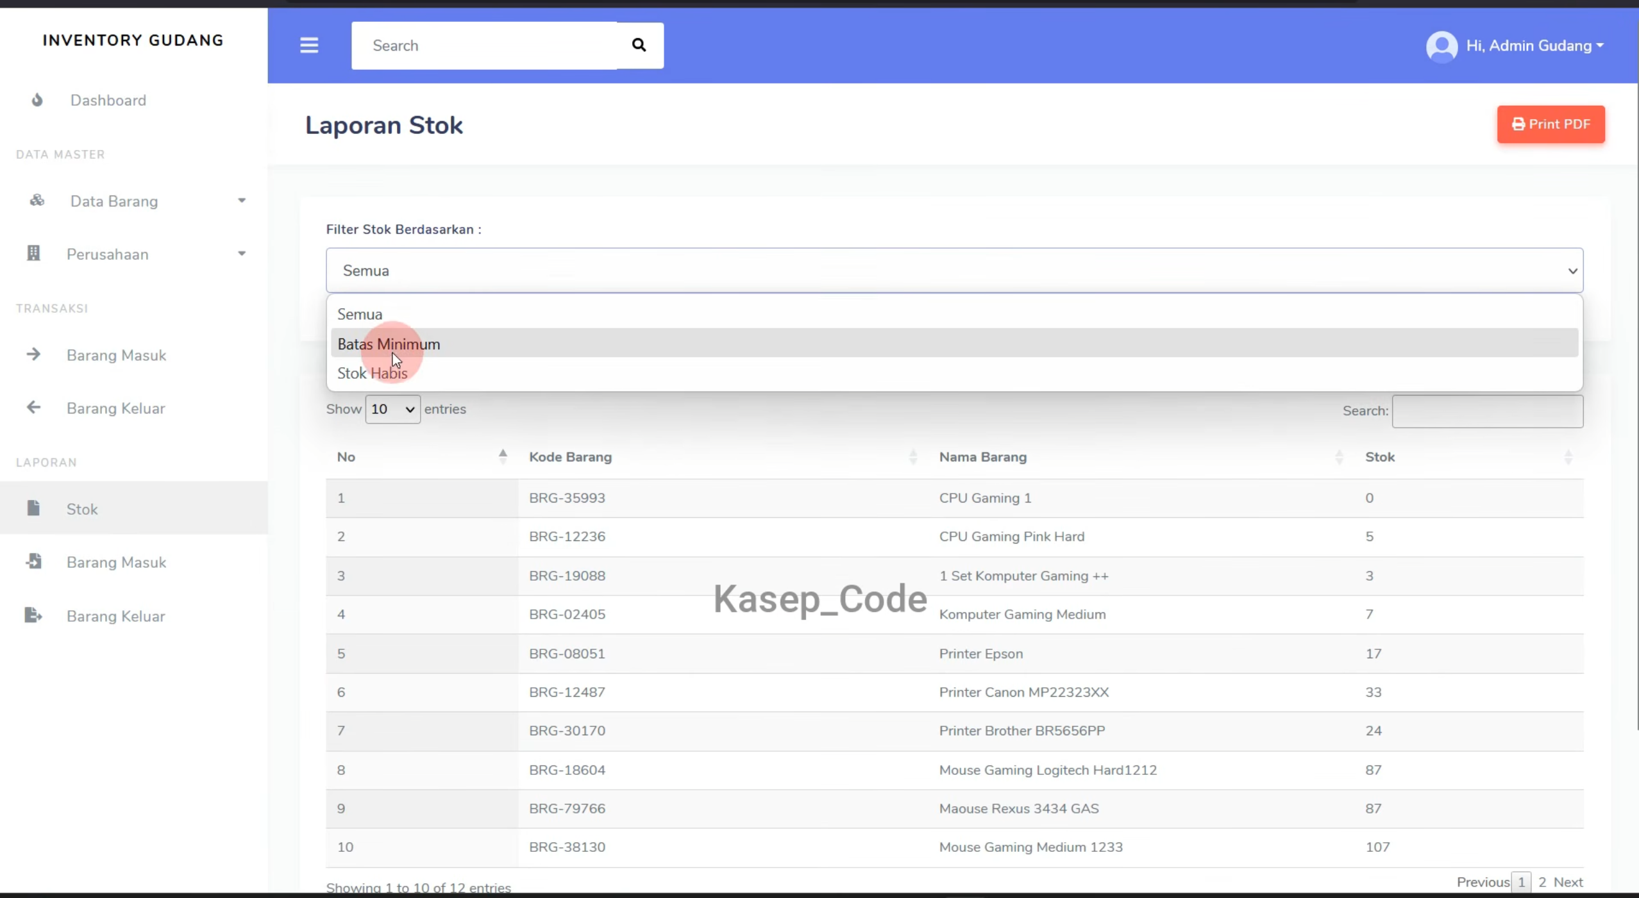
Task: Click the CPU Gaming Pink Hard cell
Action: (1141, 536)
